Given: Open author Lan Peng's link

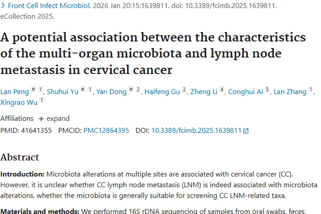Looking at the screenshot, I should coord(15,92).
